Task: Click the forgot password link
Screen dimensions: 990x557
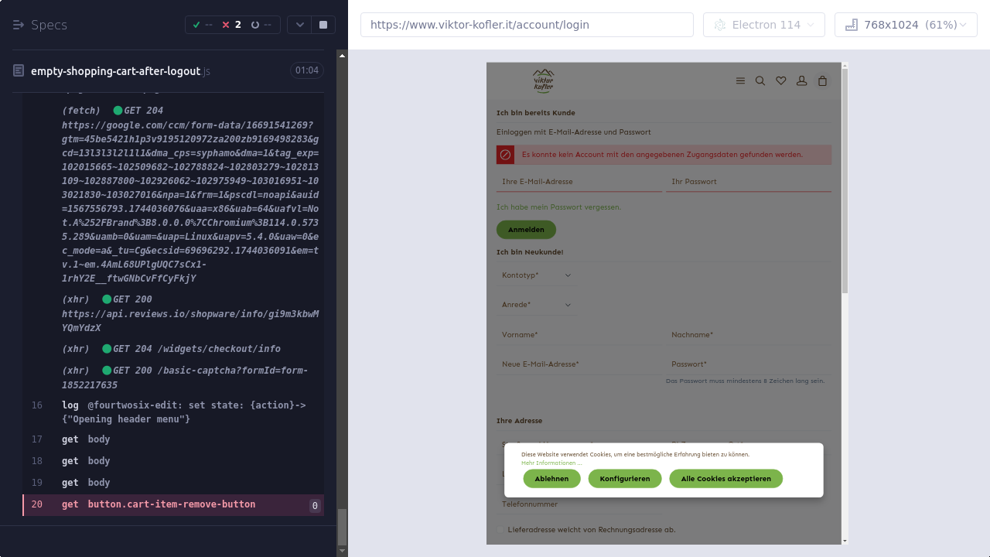Action: (558, 207)
